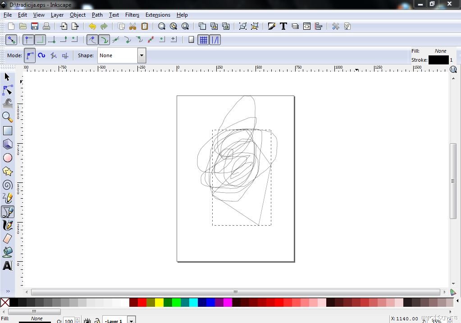Click the black Stroke color indicator
This screenshot has height=323, width=461.
click(x=438, y=60)
